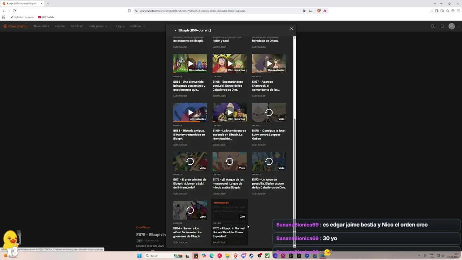Reload the browser page
The height and width of the screenshot is (260, 462).
[x=14, y=11]
